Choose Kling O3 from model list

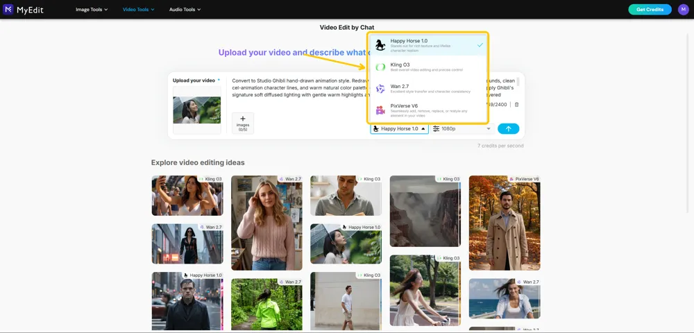[428, 67]
